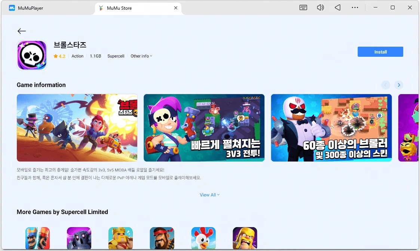The height and width of the screenshot is (251, 420).
Task: Close the MuMu Store tab
Action: click(176, 8)
